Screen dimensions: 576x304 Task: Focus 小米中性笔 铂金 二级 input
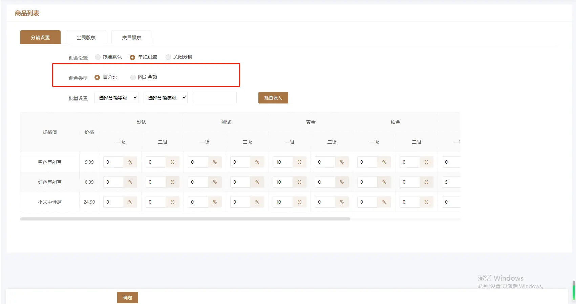409,202
